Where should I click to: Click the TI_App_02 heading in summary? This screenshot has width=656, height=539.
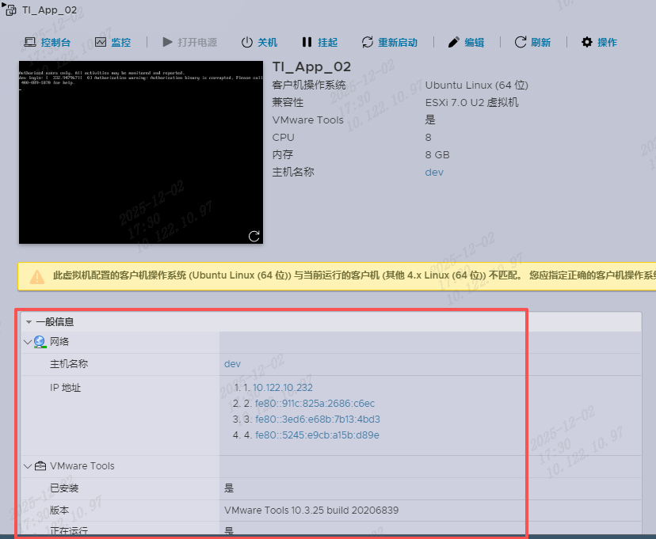pos(311,66)
